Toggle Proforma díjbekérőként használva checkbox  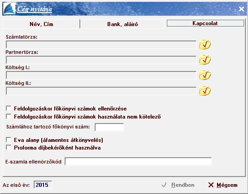pos(9,148)
